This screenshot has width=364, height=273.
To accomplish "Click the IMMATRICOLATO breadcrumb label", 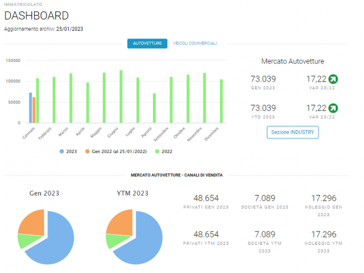I will [x=23, y=4].
